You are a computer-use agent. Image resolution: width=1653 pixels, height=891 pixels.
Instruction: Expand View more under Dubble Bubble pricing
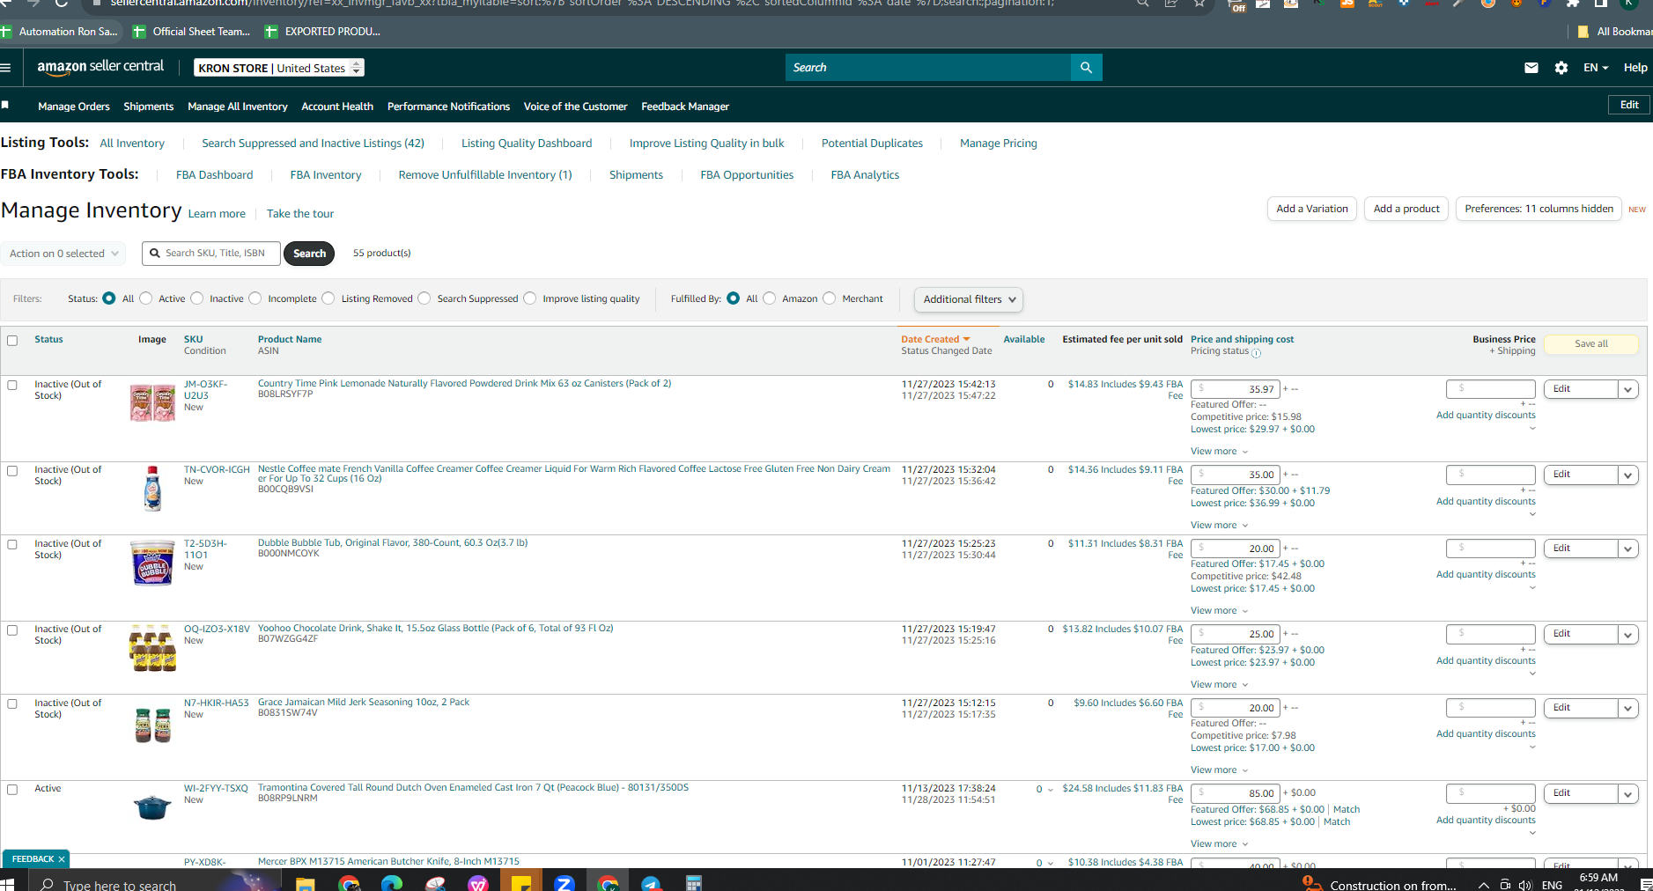(x=1219, y=610)
